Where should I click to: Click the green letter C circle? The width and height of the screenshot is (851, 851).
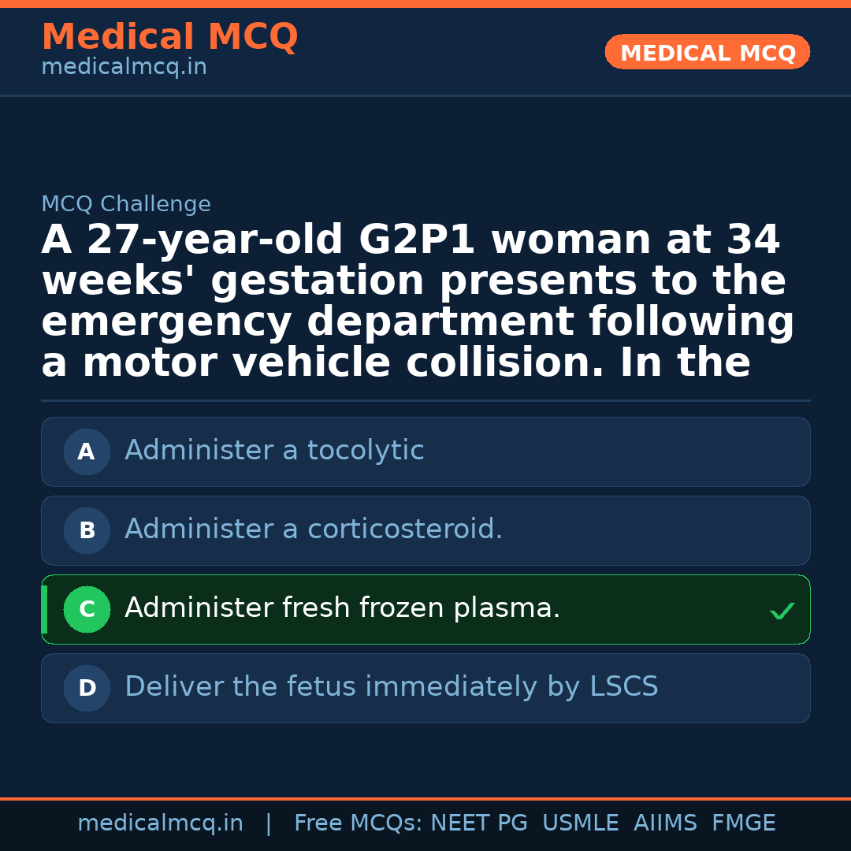(87, 610)
